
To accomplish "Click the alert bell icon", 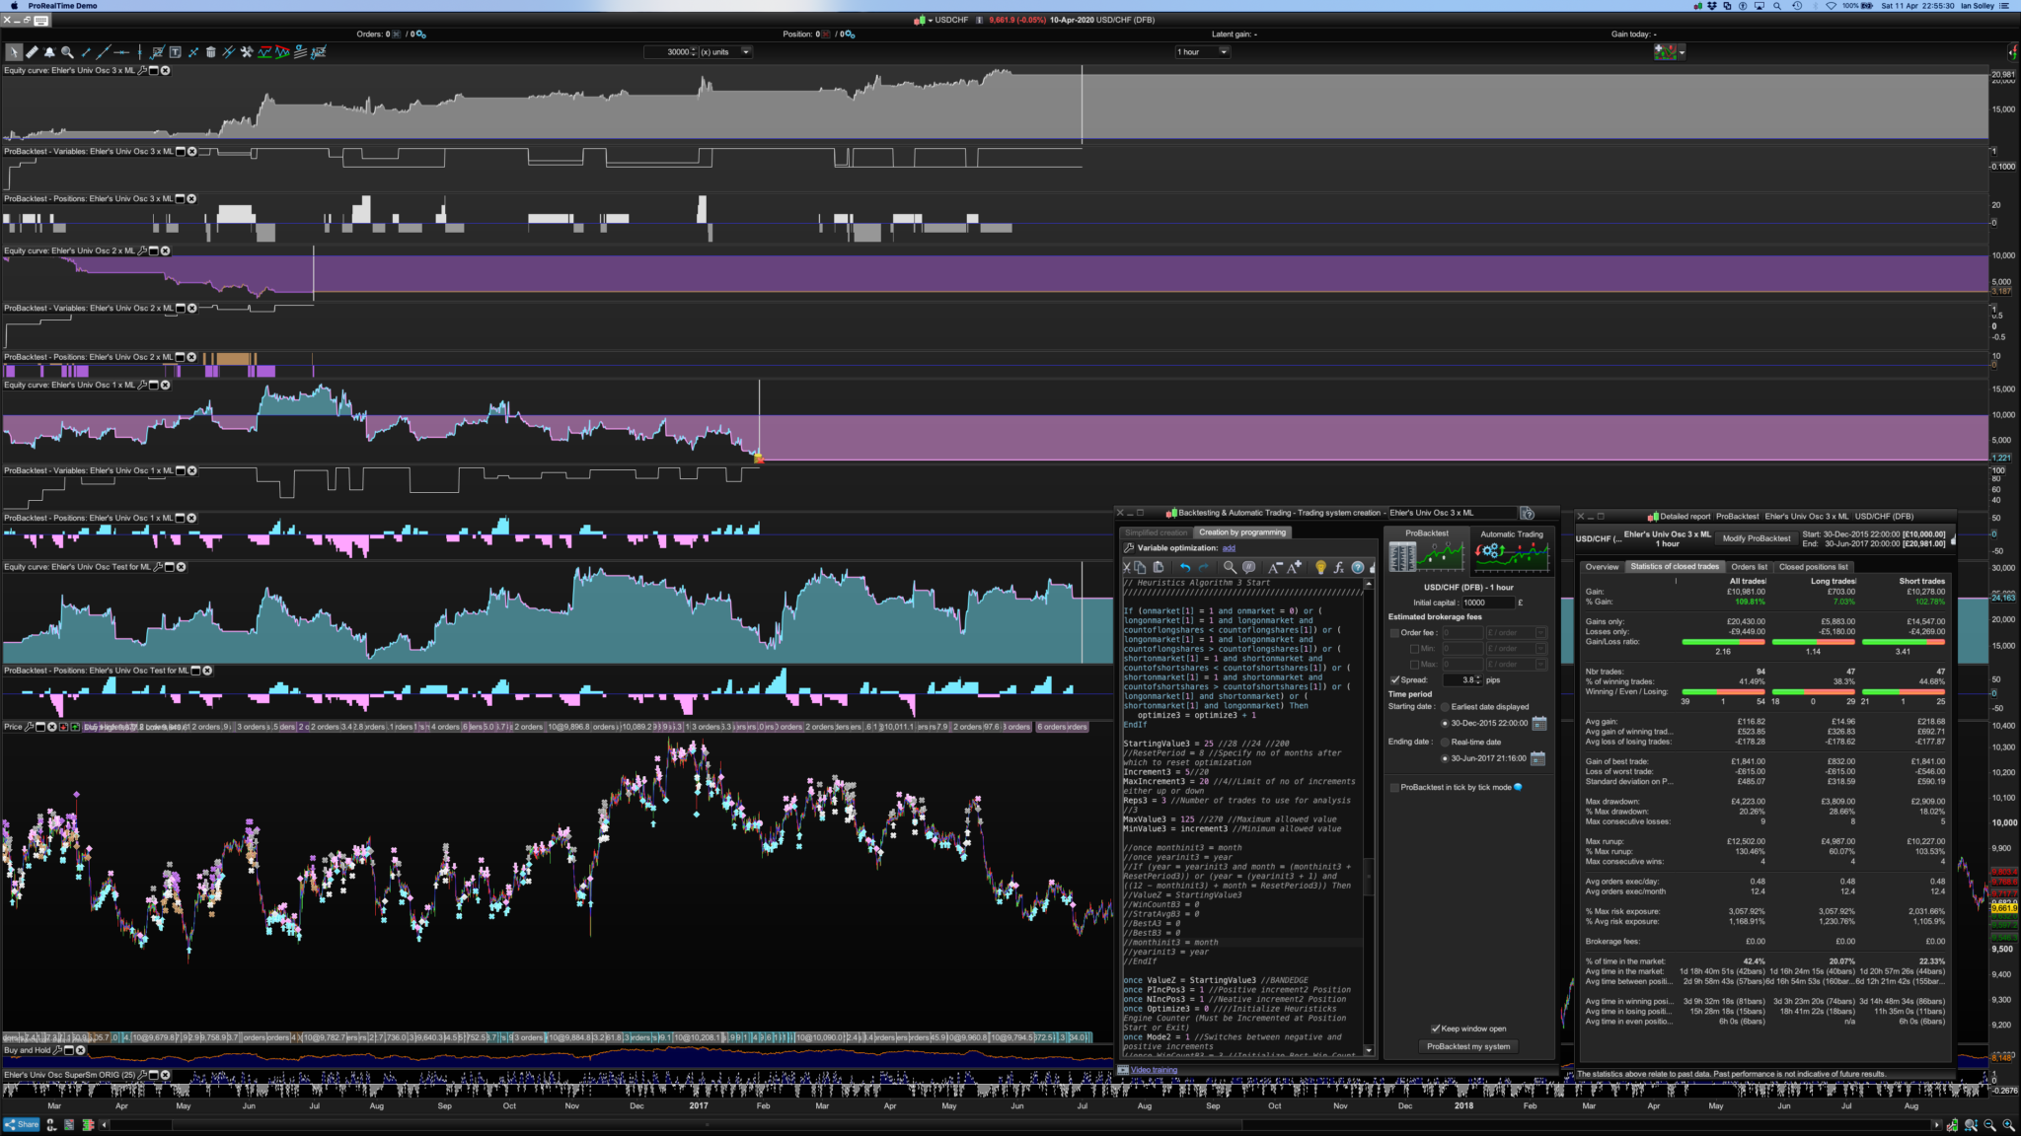I will [49, 52].
